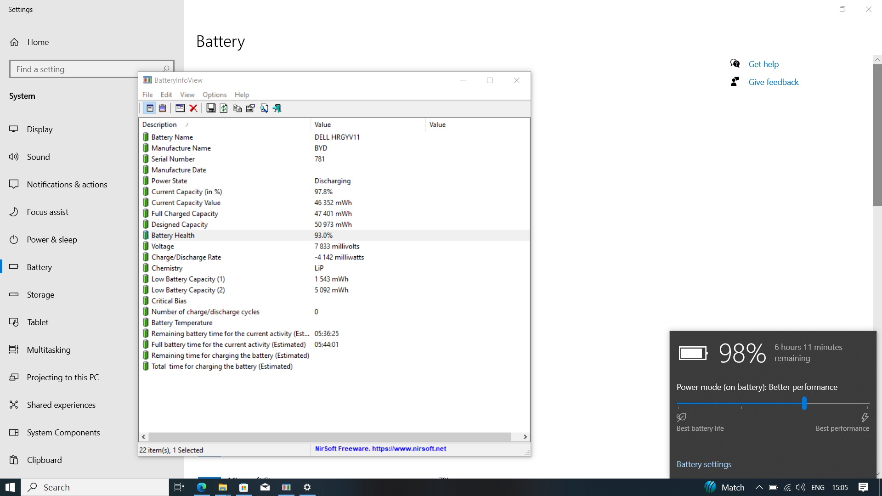Open Power & sleep settings
This screenshot has width=882, height=496.
coord(52,240)
